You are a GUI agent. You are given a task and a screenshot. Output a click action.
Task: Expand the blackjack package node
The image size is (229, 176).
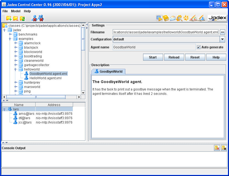coord(16,48)
